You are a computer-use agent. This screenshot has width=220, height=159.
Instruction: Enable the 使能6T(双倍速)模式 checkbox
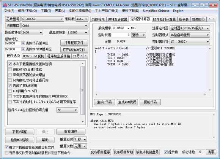[x=10, y=69]
